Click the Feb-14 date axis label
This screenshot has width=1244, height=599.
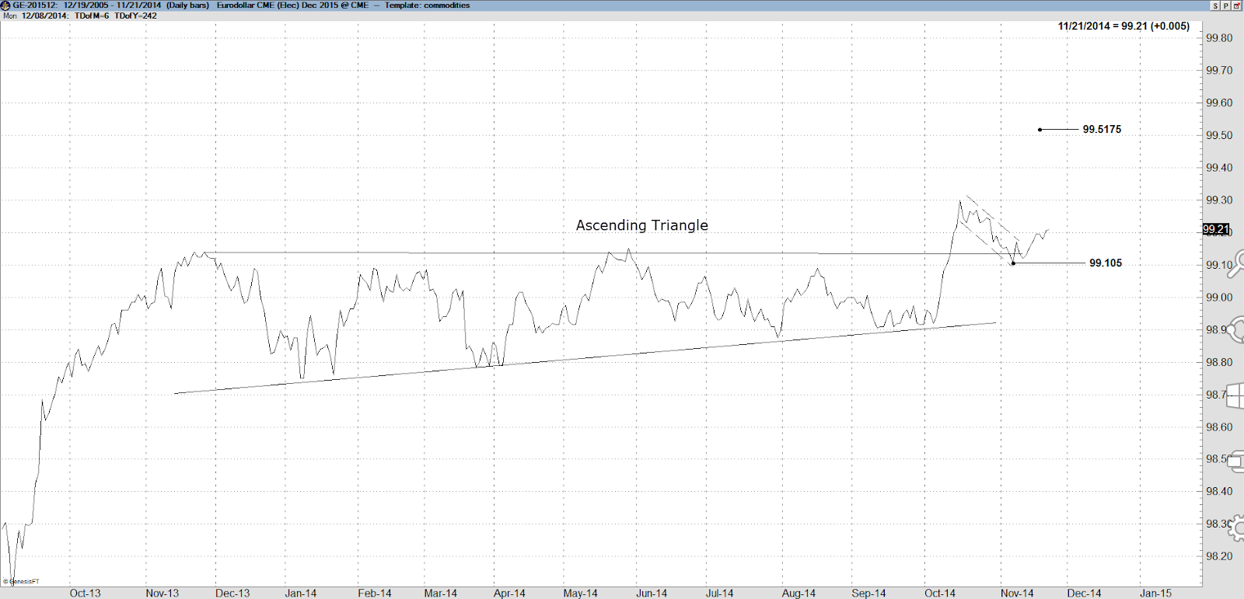(375, 593)
